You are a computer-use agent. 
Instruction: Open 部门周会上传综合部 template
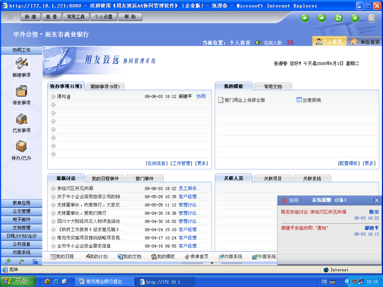click(242, 100)
